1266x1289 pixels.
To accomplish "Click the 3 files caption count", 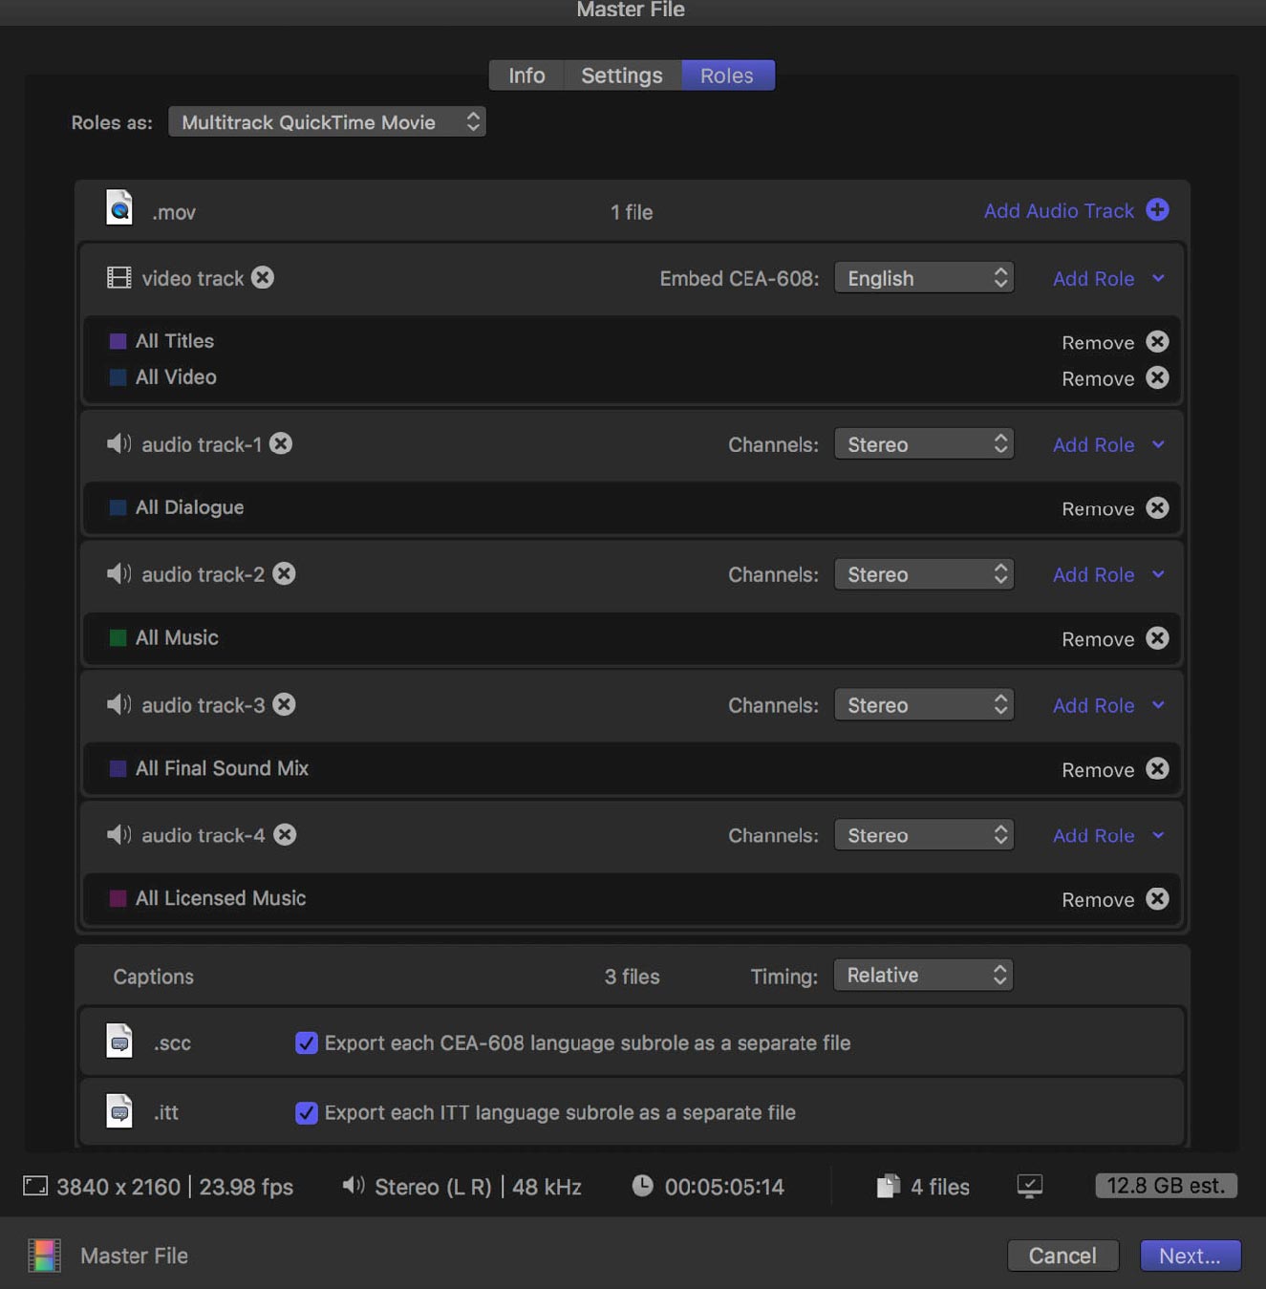I will point(632,977).
